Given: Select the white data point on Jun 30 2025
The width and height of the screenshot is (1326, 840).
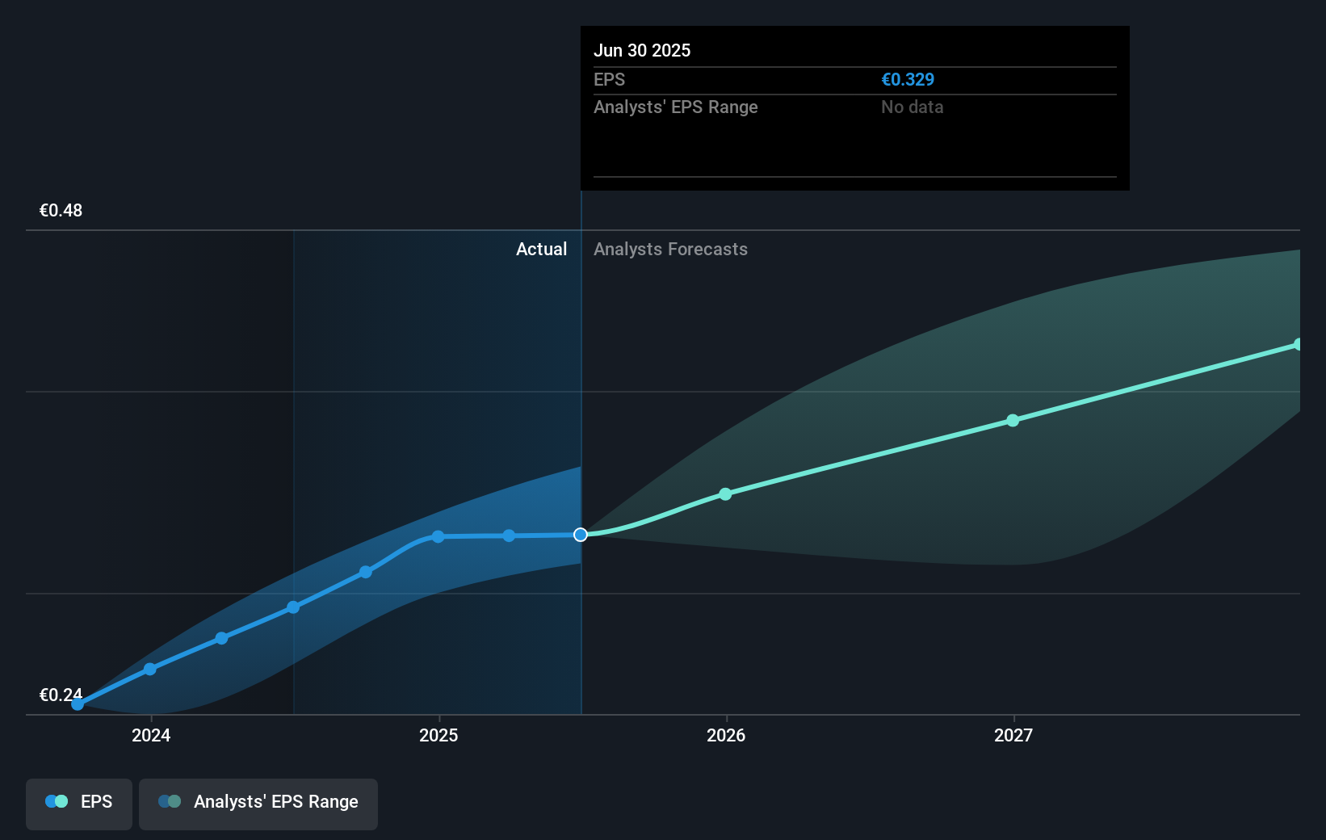Looking at the screenshot, I should pyautogui.click(x=580, y=535).
